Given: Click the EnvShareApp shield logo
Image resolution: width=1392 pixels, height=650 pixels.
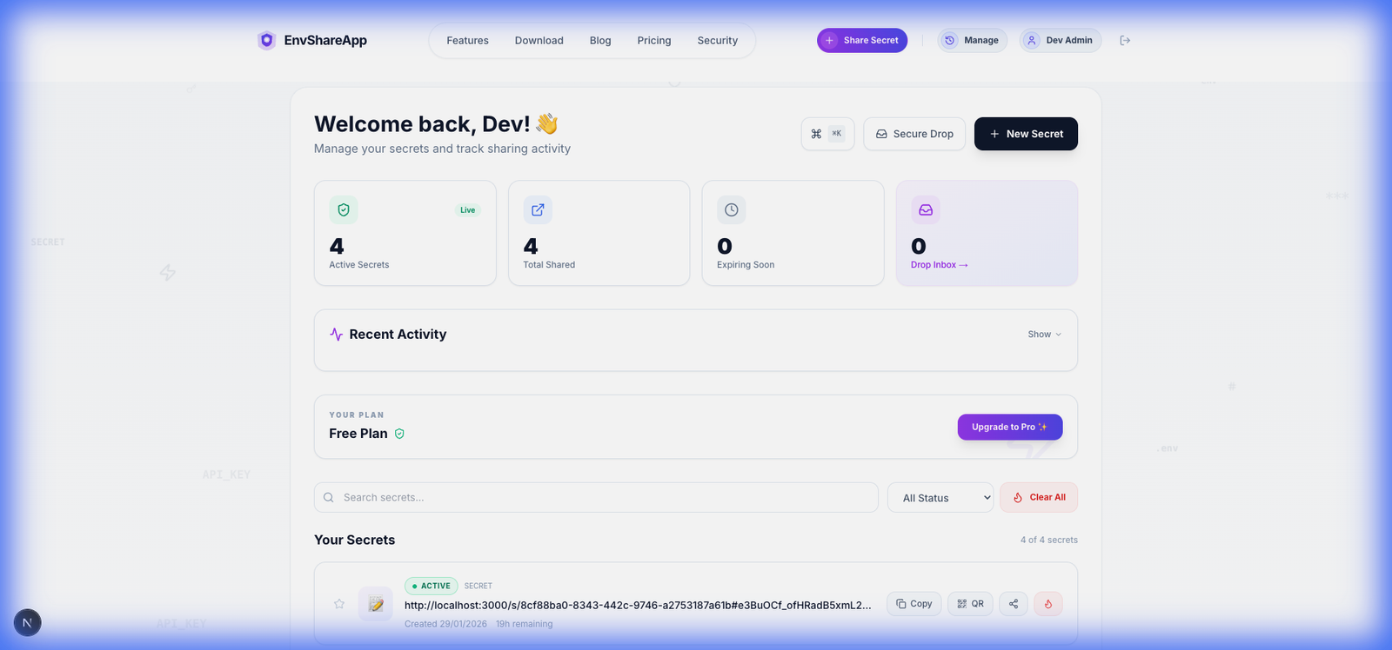Looking at the screenshot, I should click(x=266, y=41).
